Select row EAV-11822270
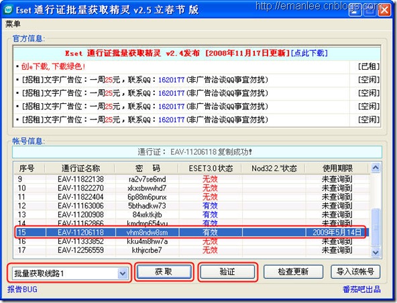This screenshot has height=303, width=397. (192, 188)
